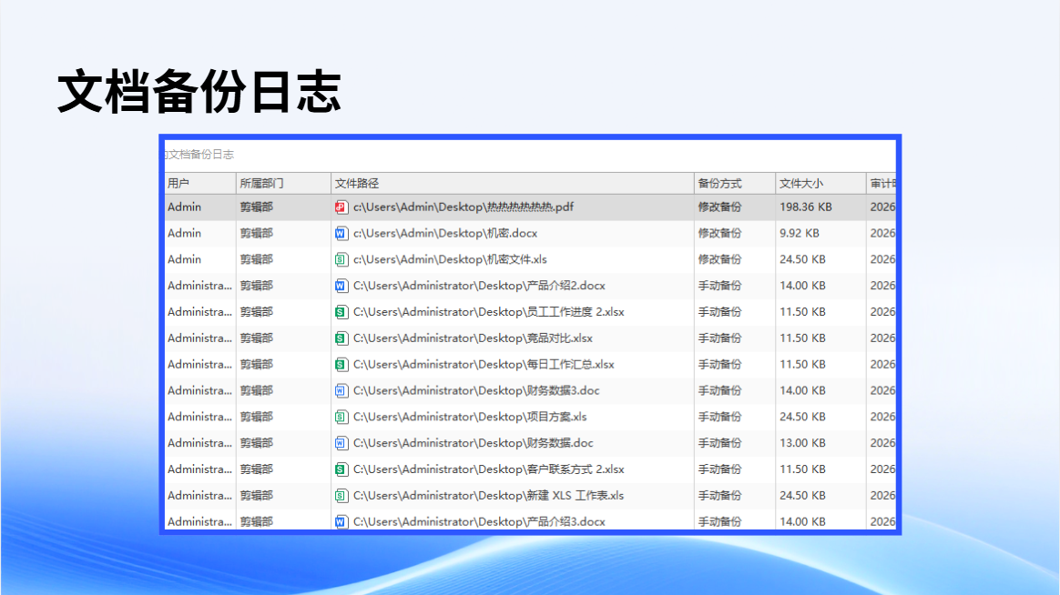Select the path ending in 员工工作进度 2.xlsx
The width and height of the screenshot is (1060, 595).
point(489,312)
